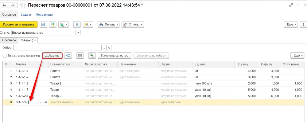The width and height of the screenshot is (307, 122).
Task: Click the Отбор filter input field
Action: click(x=57, y=48)
